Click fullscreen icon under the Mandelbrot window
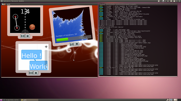 [72, 44]
